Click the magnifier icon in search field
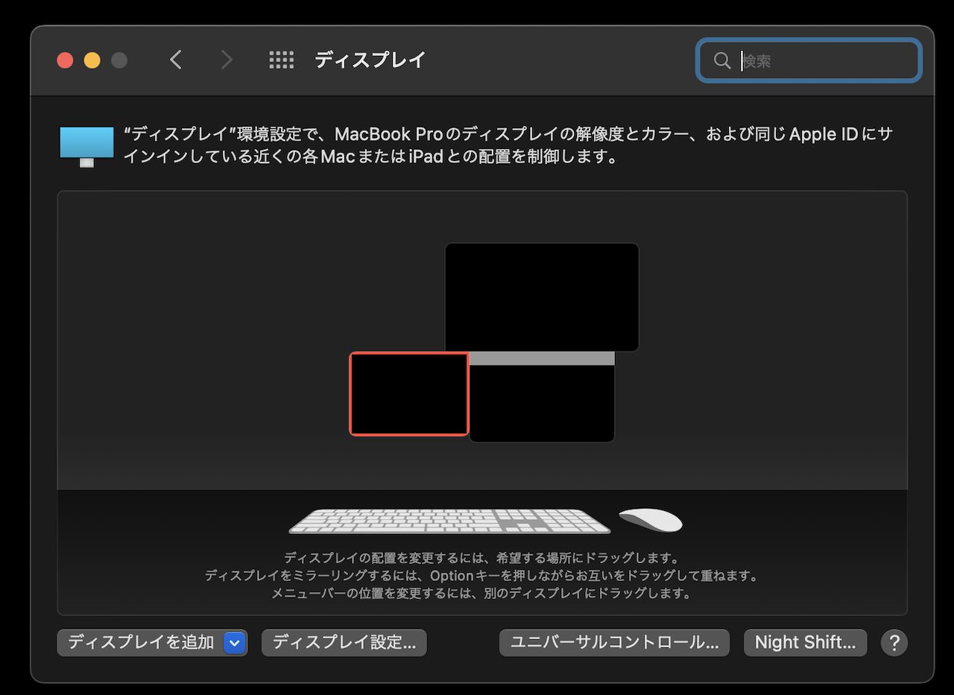The image size is (954, 695). point(721,60)
